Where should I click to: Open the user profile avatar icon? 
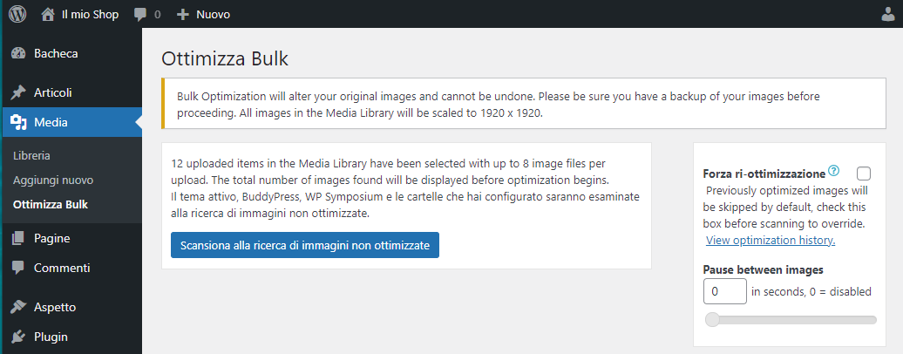[888, 14]
